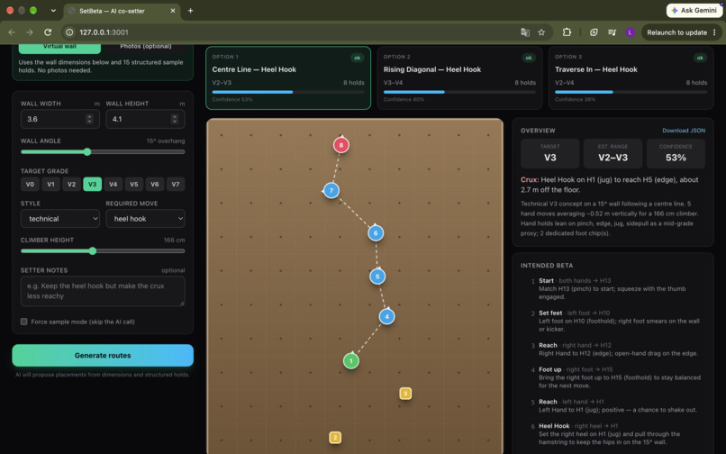Open the Chrome three-dot menu
The image size is (726, 454).
point(714,32)
